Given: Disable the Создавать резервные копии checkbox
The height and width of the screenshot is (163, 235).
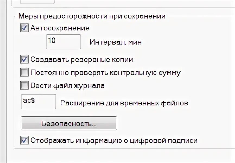Looking at the screenshot, I should tap(24, 59).
